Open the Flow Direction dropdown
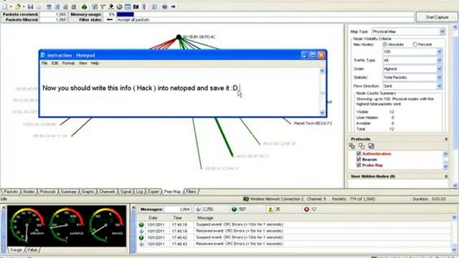 (439, 86)
